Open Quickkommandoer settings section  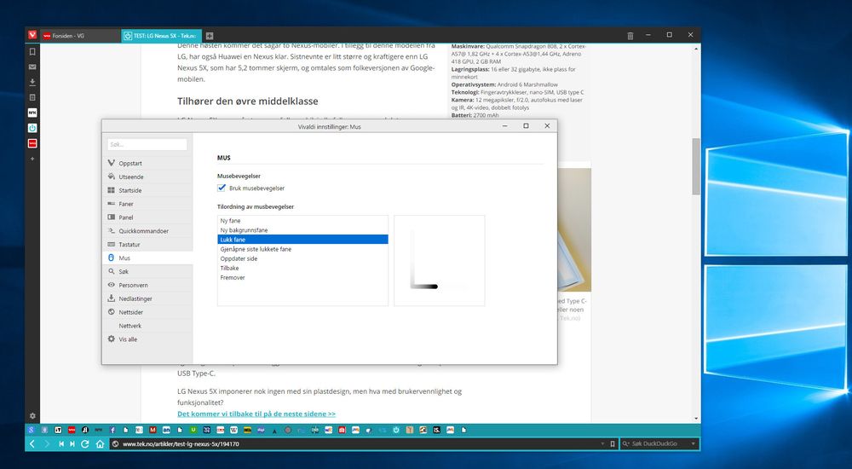click(147, 231)
